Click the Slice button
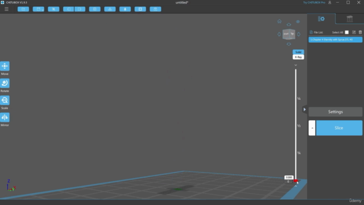Viewport: 364px width, 205px height. pyautogui.click(x=339, y=128)
